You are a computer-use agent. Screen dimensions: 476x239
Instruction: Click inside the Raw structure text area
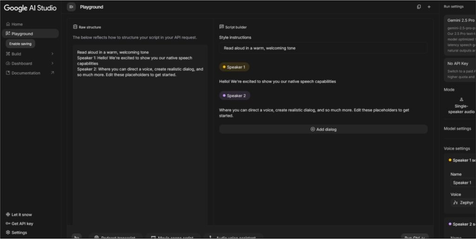click(x=140, y=135)
